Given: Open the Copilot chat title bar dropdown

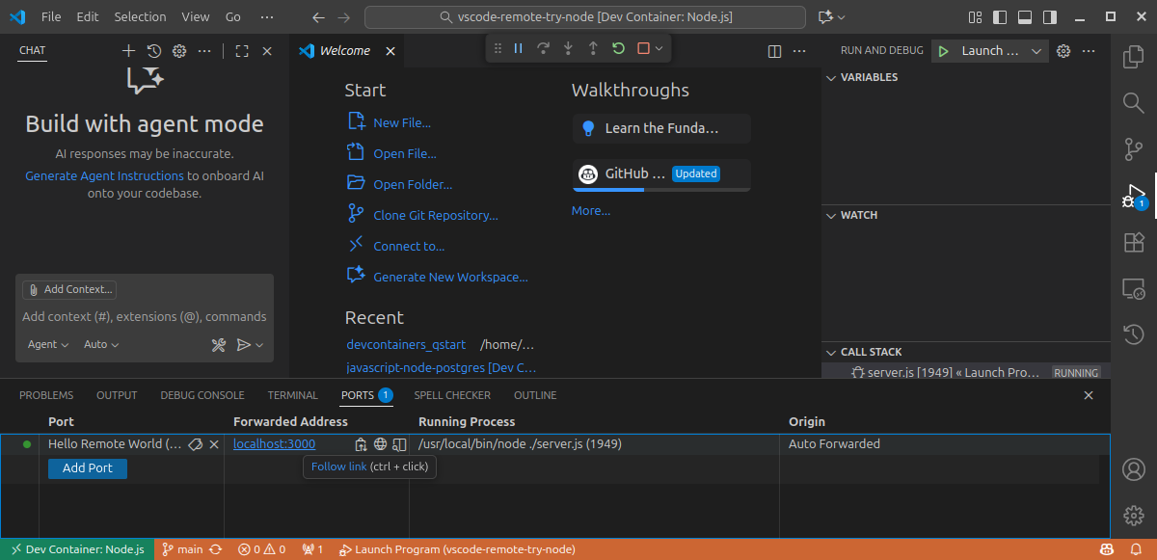Looking at the screenshot, I should coord(843,17).
